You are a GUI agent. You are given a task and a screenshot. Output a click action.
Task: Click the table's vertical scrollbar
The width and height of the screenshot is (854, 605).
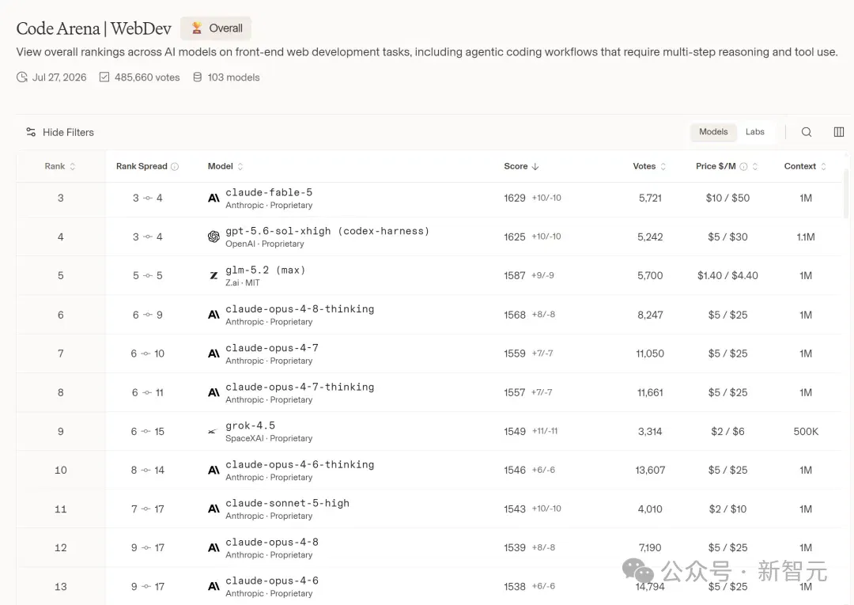[846, 193]
